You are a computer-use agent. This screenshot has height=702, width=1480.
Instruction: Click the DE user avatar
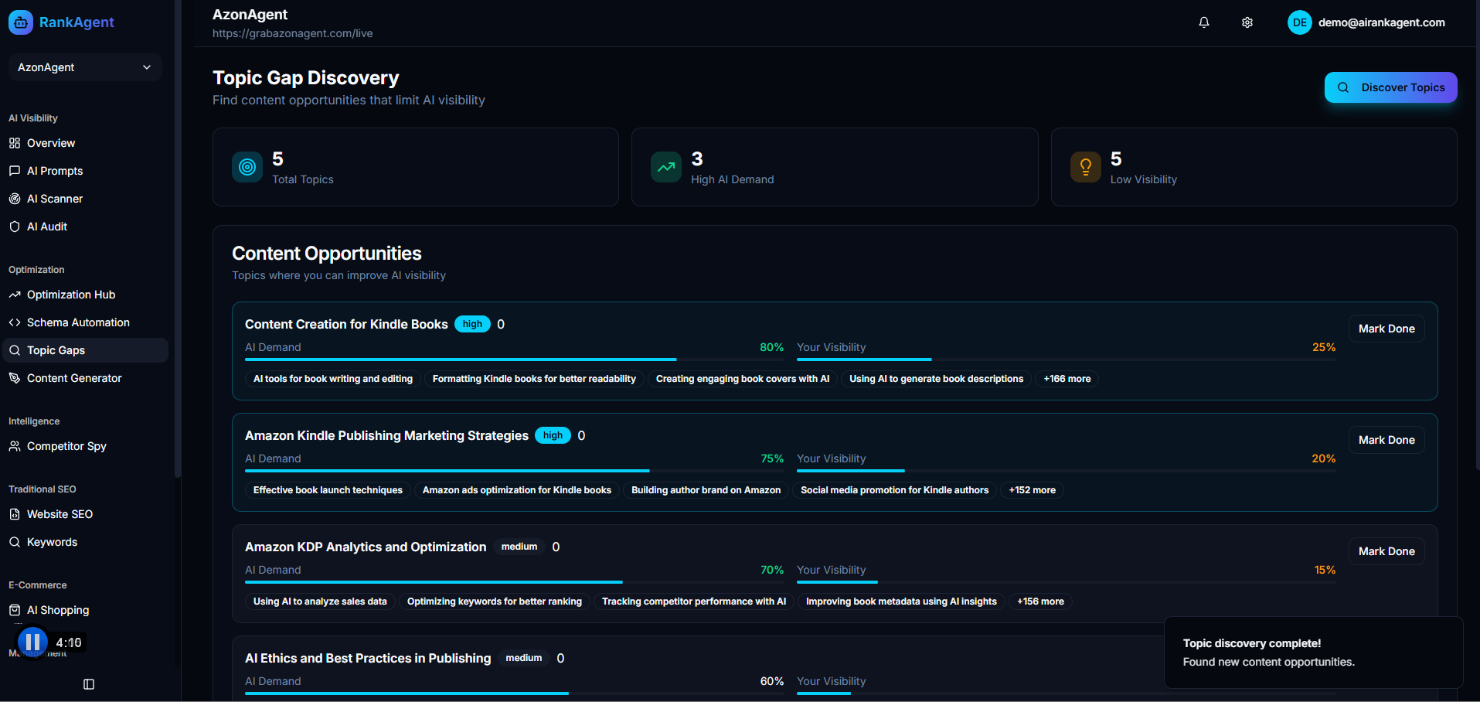coord(1299,22)
